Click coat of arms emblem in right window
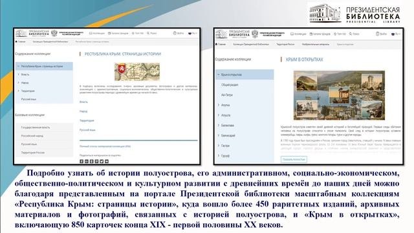 click(255, 34)
